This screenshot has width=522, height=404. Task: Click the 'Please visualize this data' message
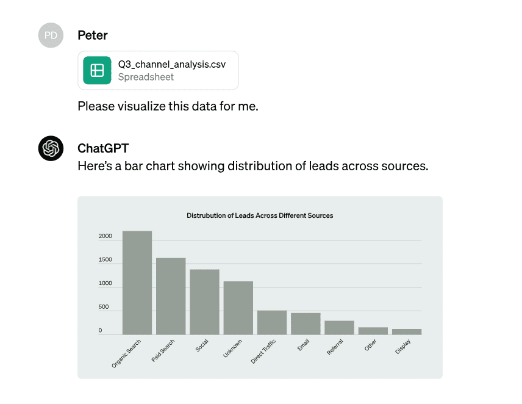(x=168, y=106)
